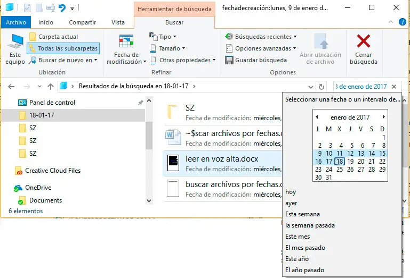
Task: Clear the search box with its X
Action: (394, 87)
